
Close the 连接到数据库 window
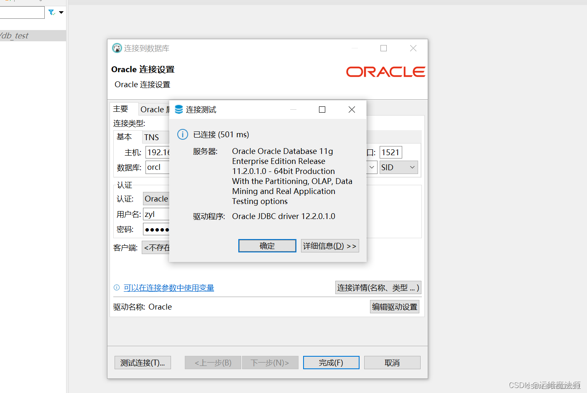tap(413, 48)
